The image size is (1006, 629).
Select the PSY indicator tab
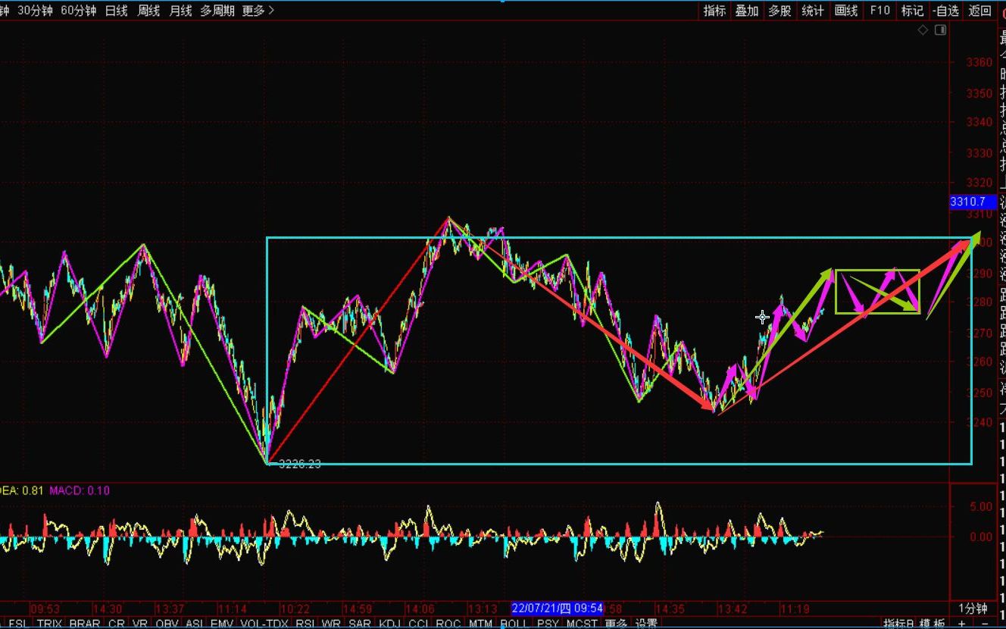[x=547, y=624]
